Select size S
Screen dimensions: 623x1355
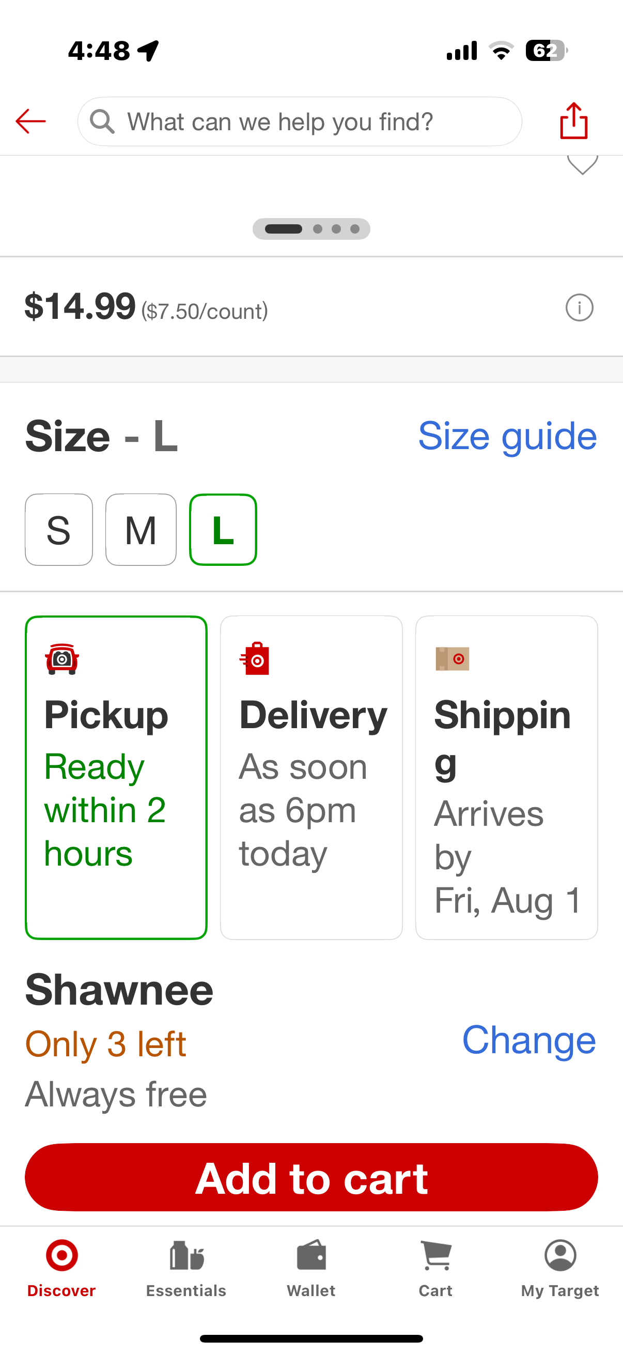pos(59,530)
